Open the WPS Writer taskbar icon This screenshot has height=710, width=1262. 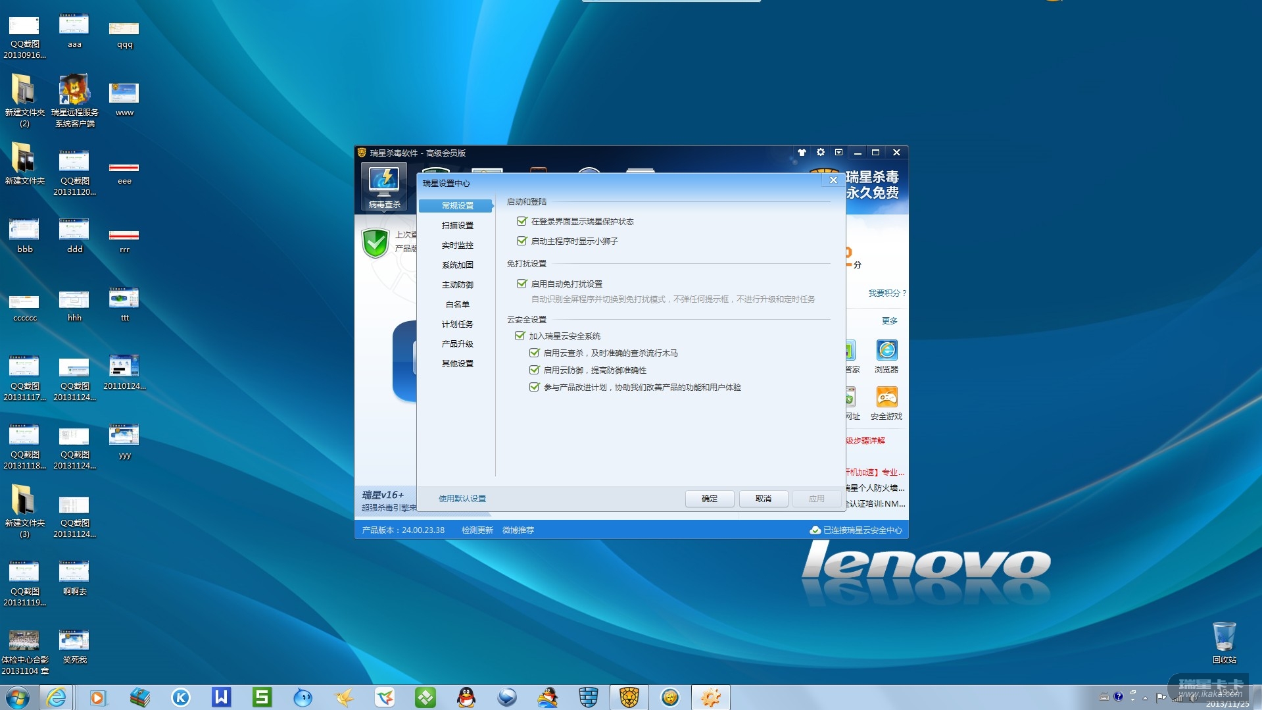221,697
